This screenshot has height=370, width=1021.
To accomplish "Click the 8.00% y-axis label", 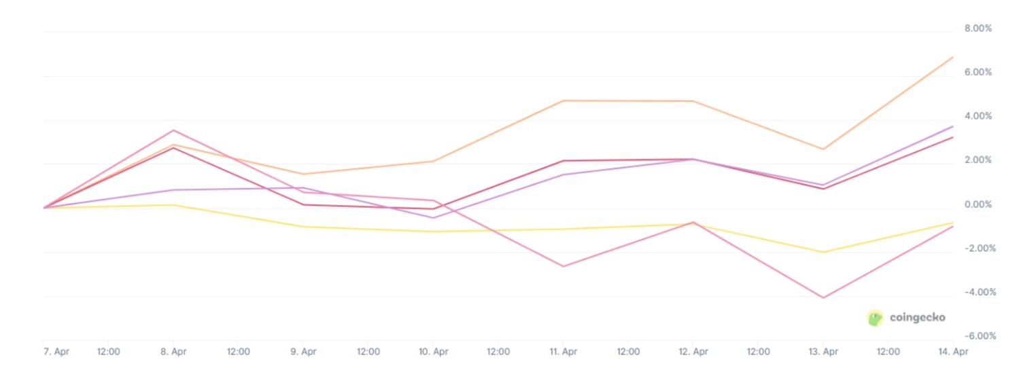I will coord(978,29).
